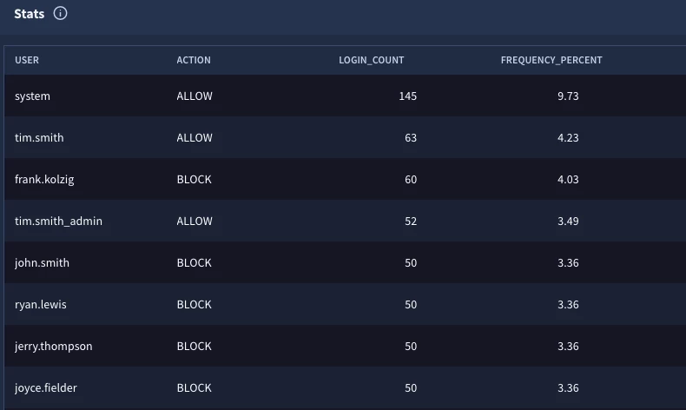
Task: Click frequency value 3.49
Action: click(x=568, y=221)
